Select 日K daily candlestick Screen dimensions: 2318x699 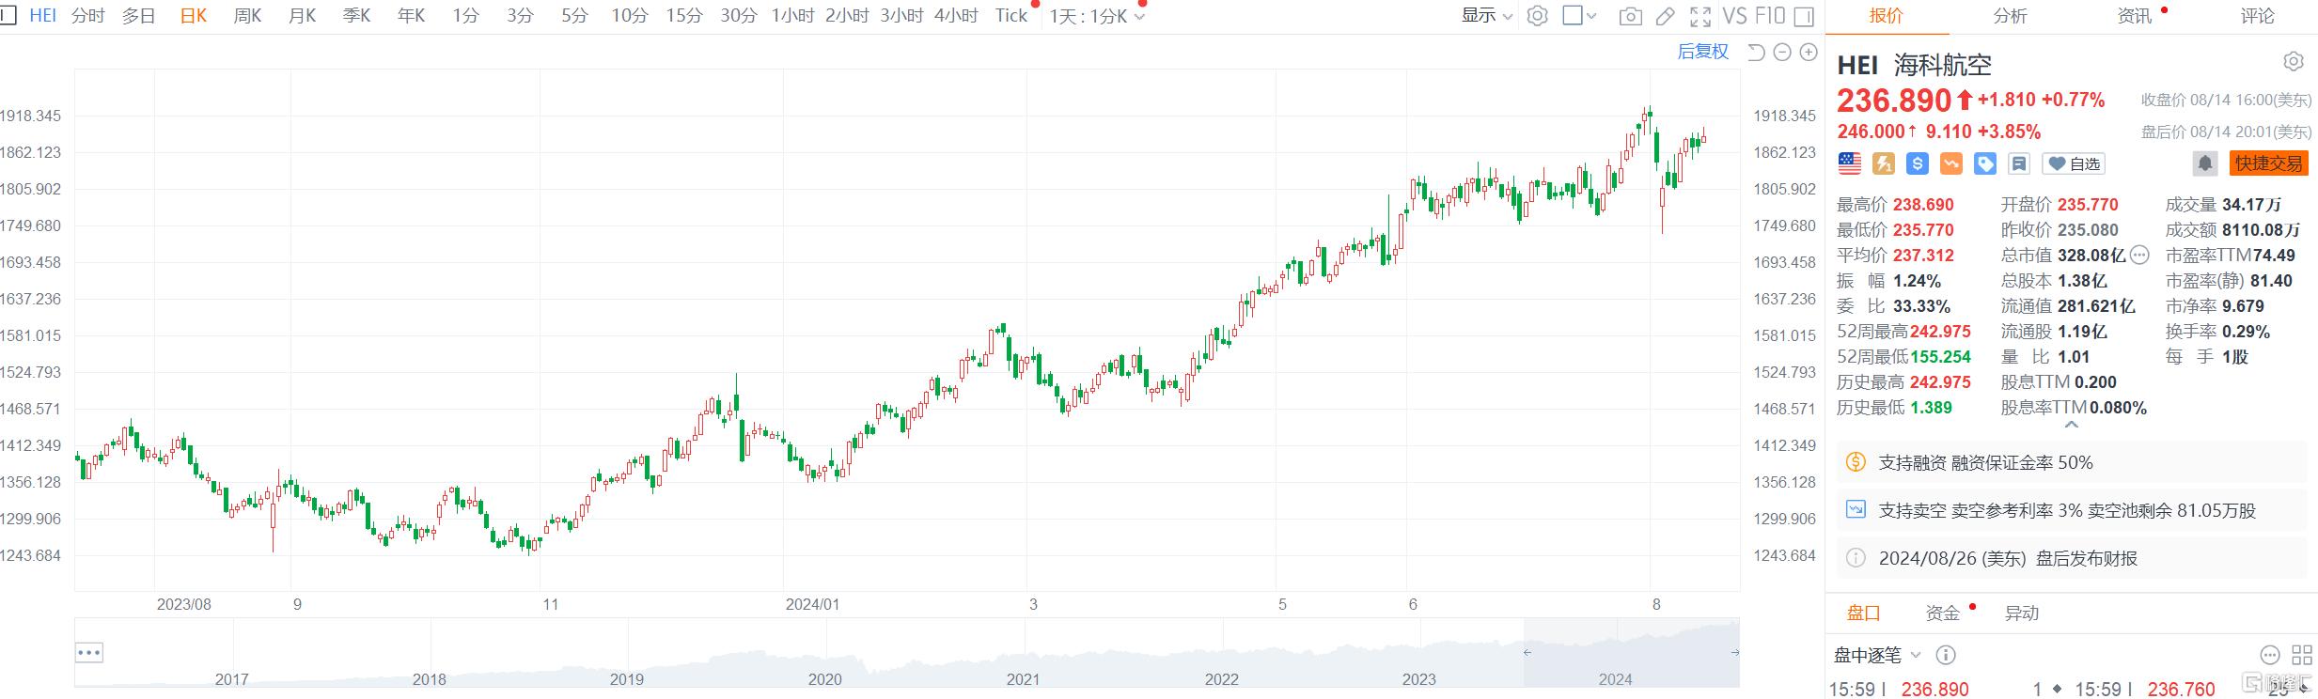(x=194, y=16)
